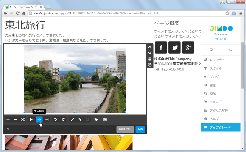Click the blue 保存 button
The width and height of the screenshot is (246, 152).
140,129
